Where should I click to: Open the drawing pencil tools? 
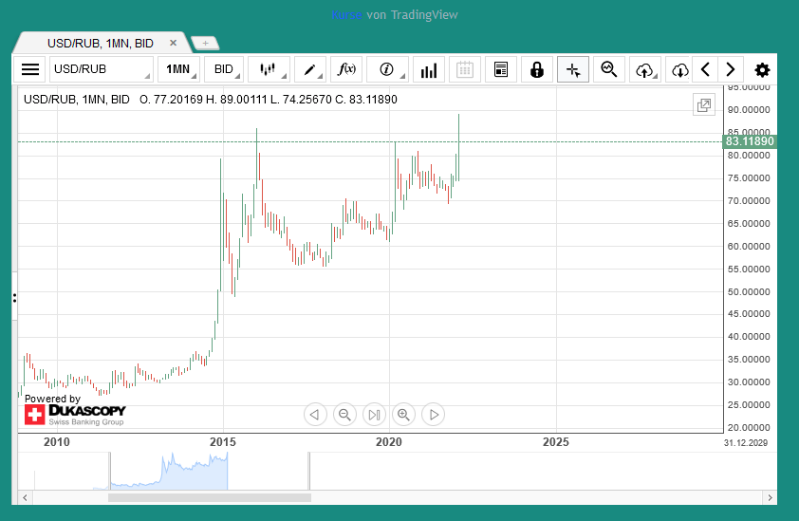(x=310, y=69)
